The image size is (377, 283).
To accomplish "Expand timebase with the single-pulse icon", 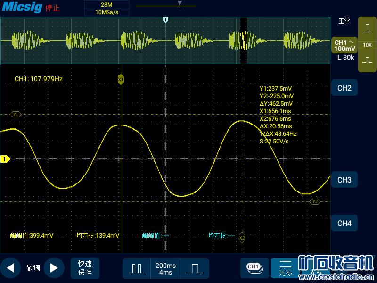I will pyautogui.click(x=195, y=268).
